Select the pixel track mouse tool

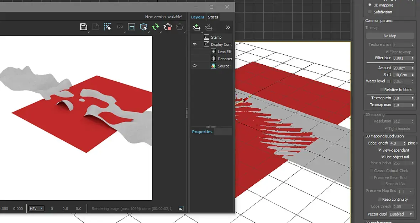[x=107, y=27]
